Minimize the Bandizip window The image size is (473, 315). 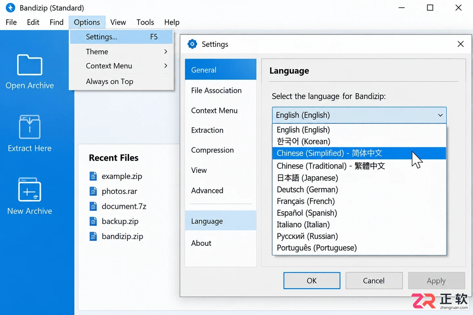401,8
